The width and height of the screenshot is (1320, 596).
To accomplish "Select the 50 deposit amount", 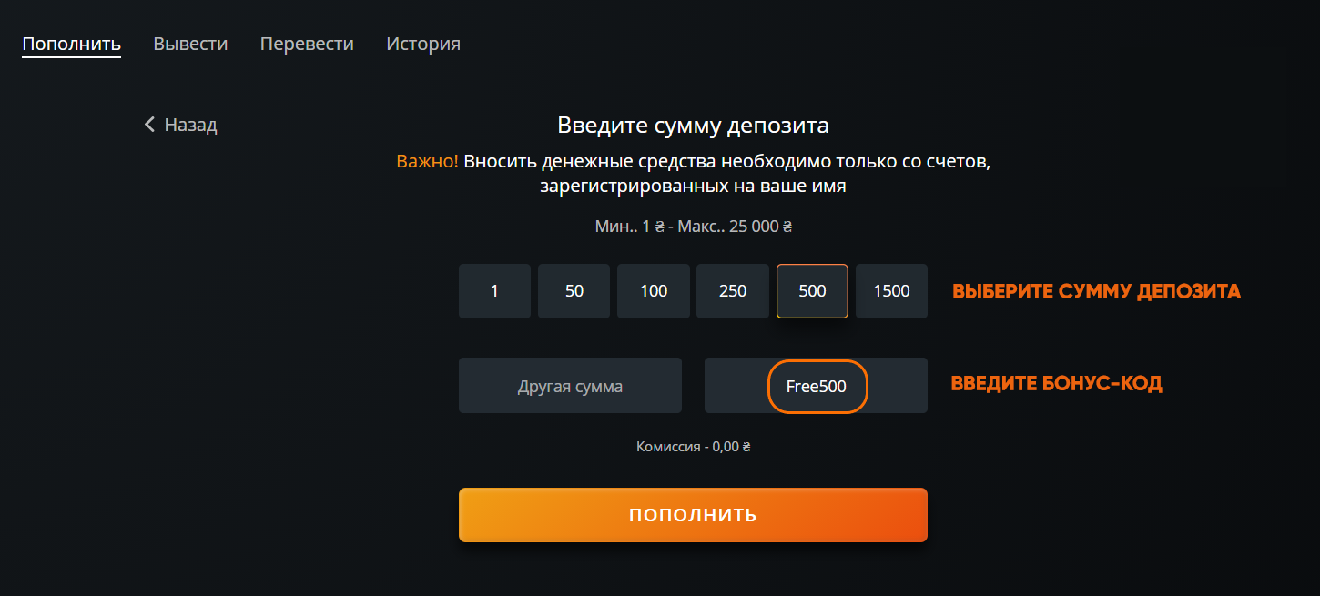I will point(574,291).
